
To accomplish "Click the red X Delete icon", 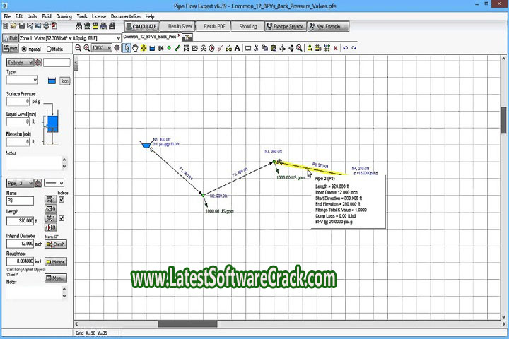I will 335,48.
